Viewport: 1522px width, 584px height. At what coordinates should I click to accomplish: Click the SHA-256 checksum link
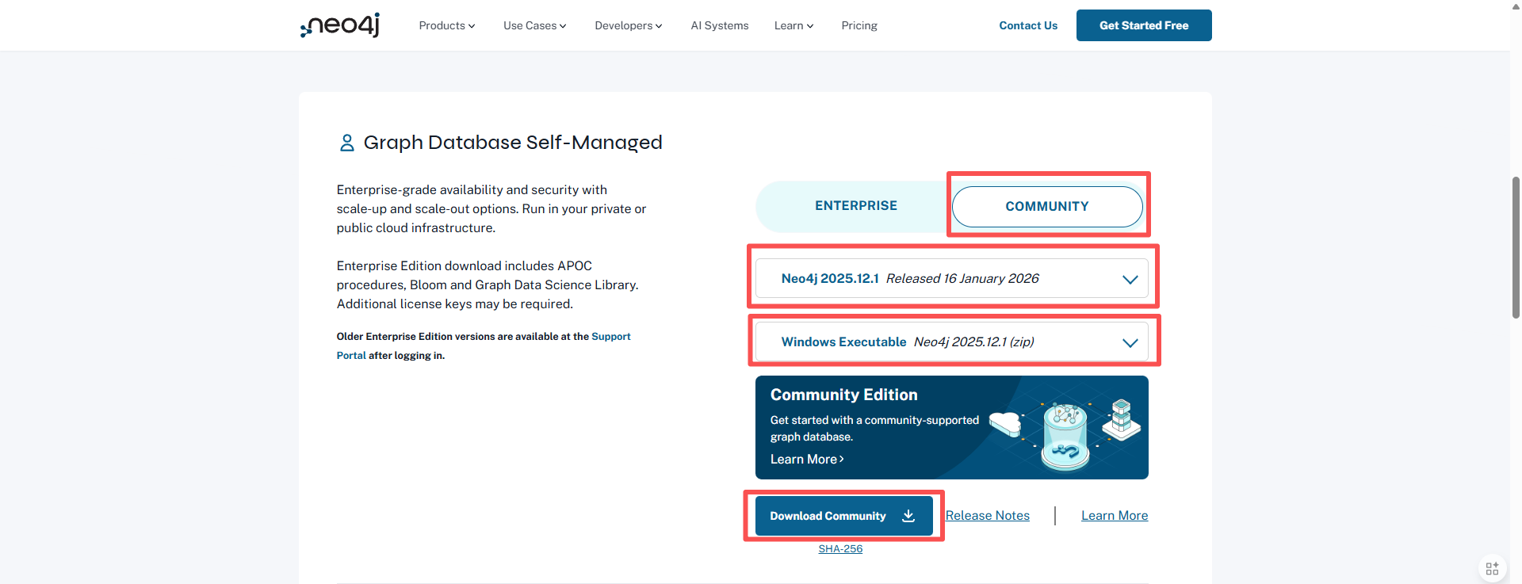(x=840, y=549)
